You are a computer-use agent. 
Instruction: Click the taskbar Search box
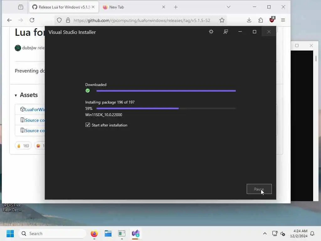[x=53, y=233]
